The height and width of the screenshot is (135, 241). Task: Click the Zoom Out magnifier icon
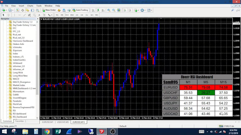click(x=114, y=10)
